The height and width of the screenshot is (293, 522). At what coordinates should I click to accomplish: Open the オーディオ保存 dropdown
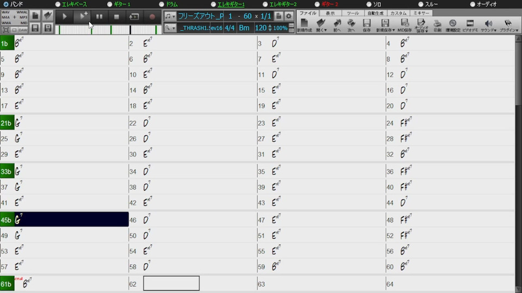[x=421, y=26]
